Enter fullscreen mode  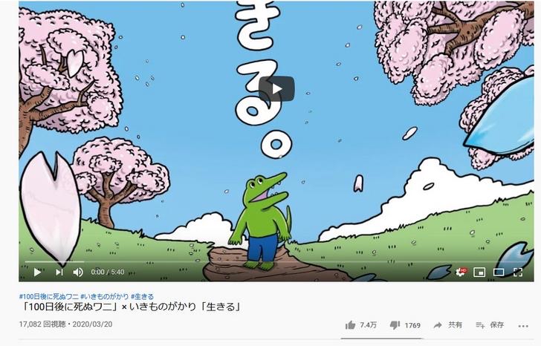point(517,272)
